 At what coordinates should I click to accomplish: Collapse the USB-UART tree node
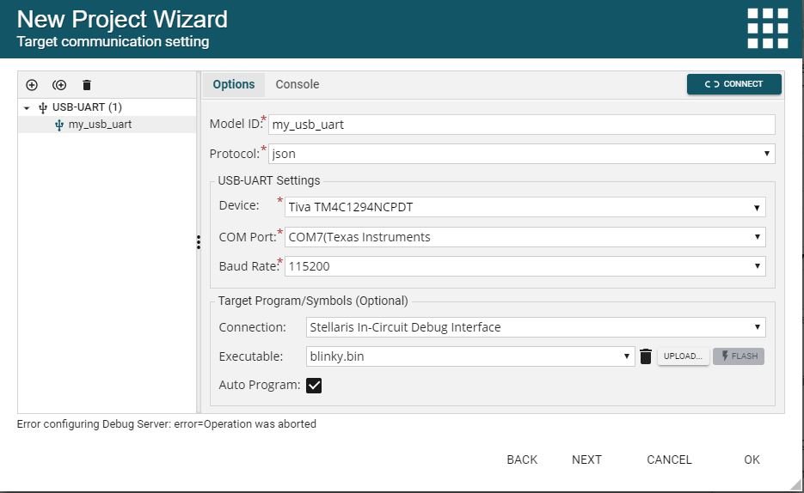[27, 108]
